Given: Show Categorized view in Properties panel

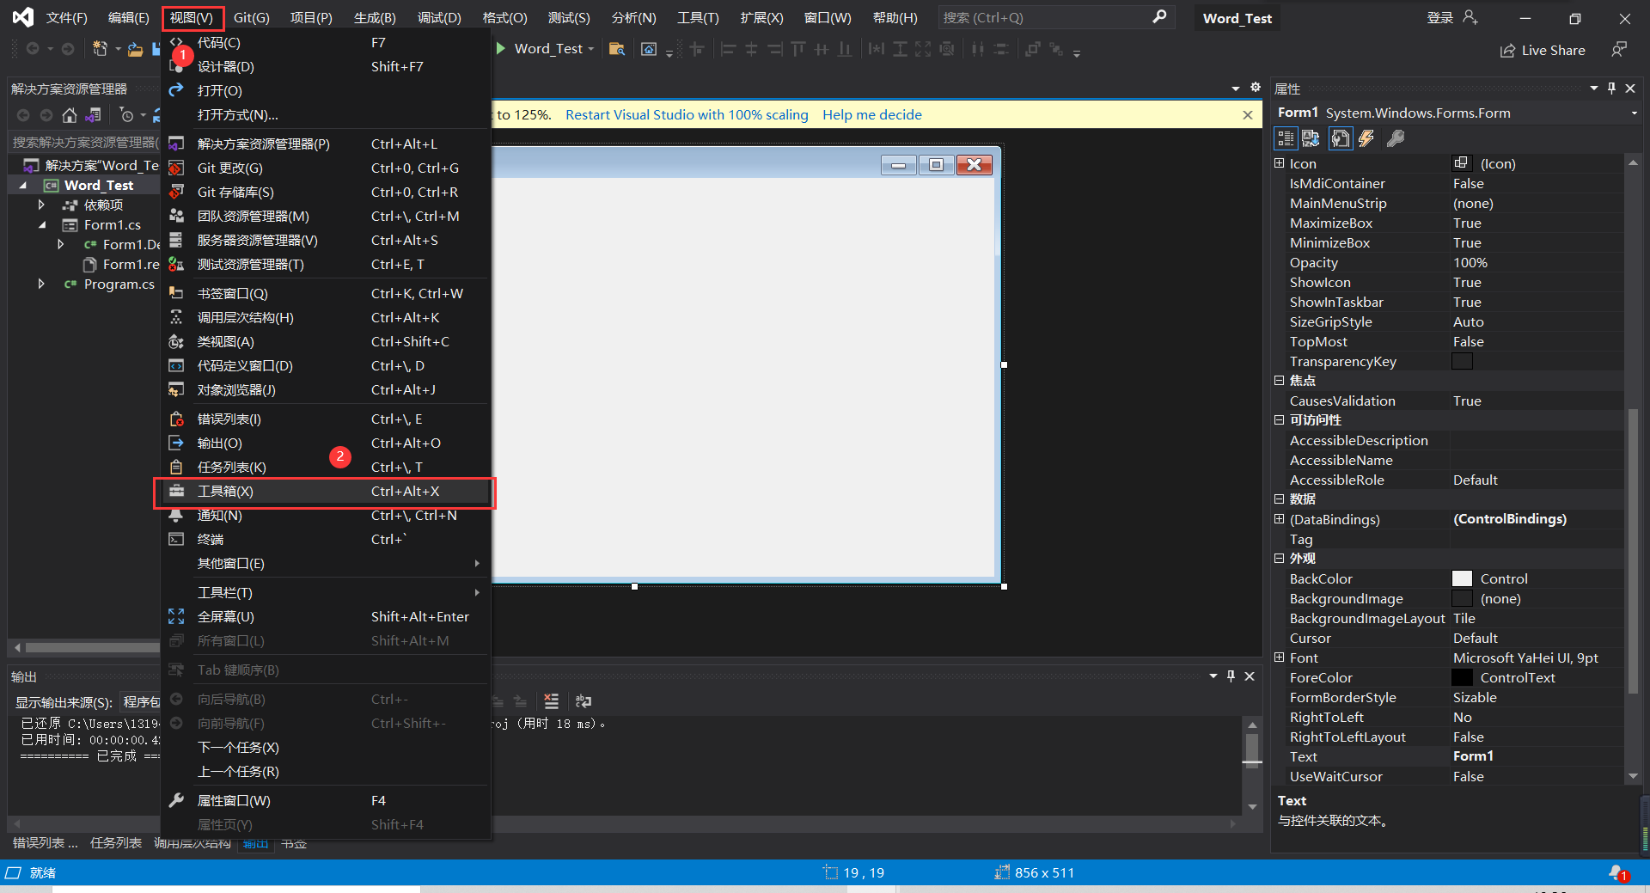Looking at the screenshot, I should (x=1286, y=138).
